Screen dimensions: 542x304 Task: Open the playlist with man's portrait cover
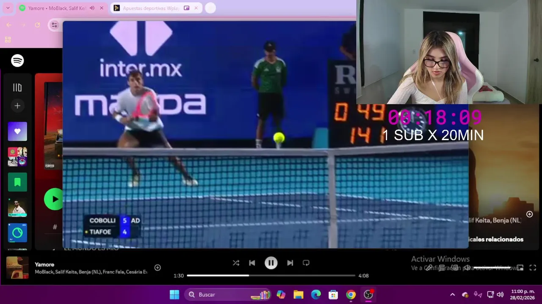click(x=17, y=207)
